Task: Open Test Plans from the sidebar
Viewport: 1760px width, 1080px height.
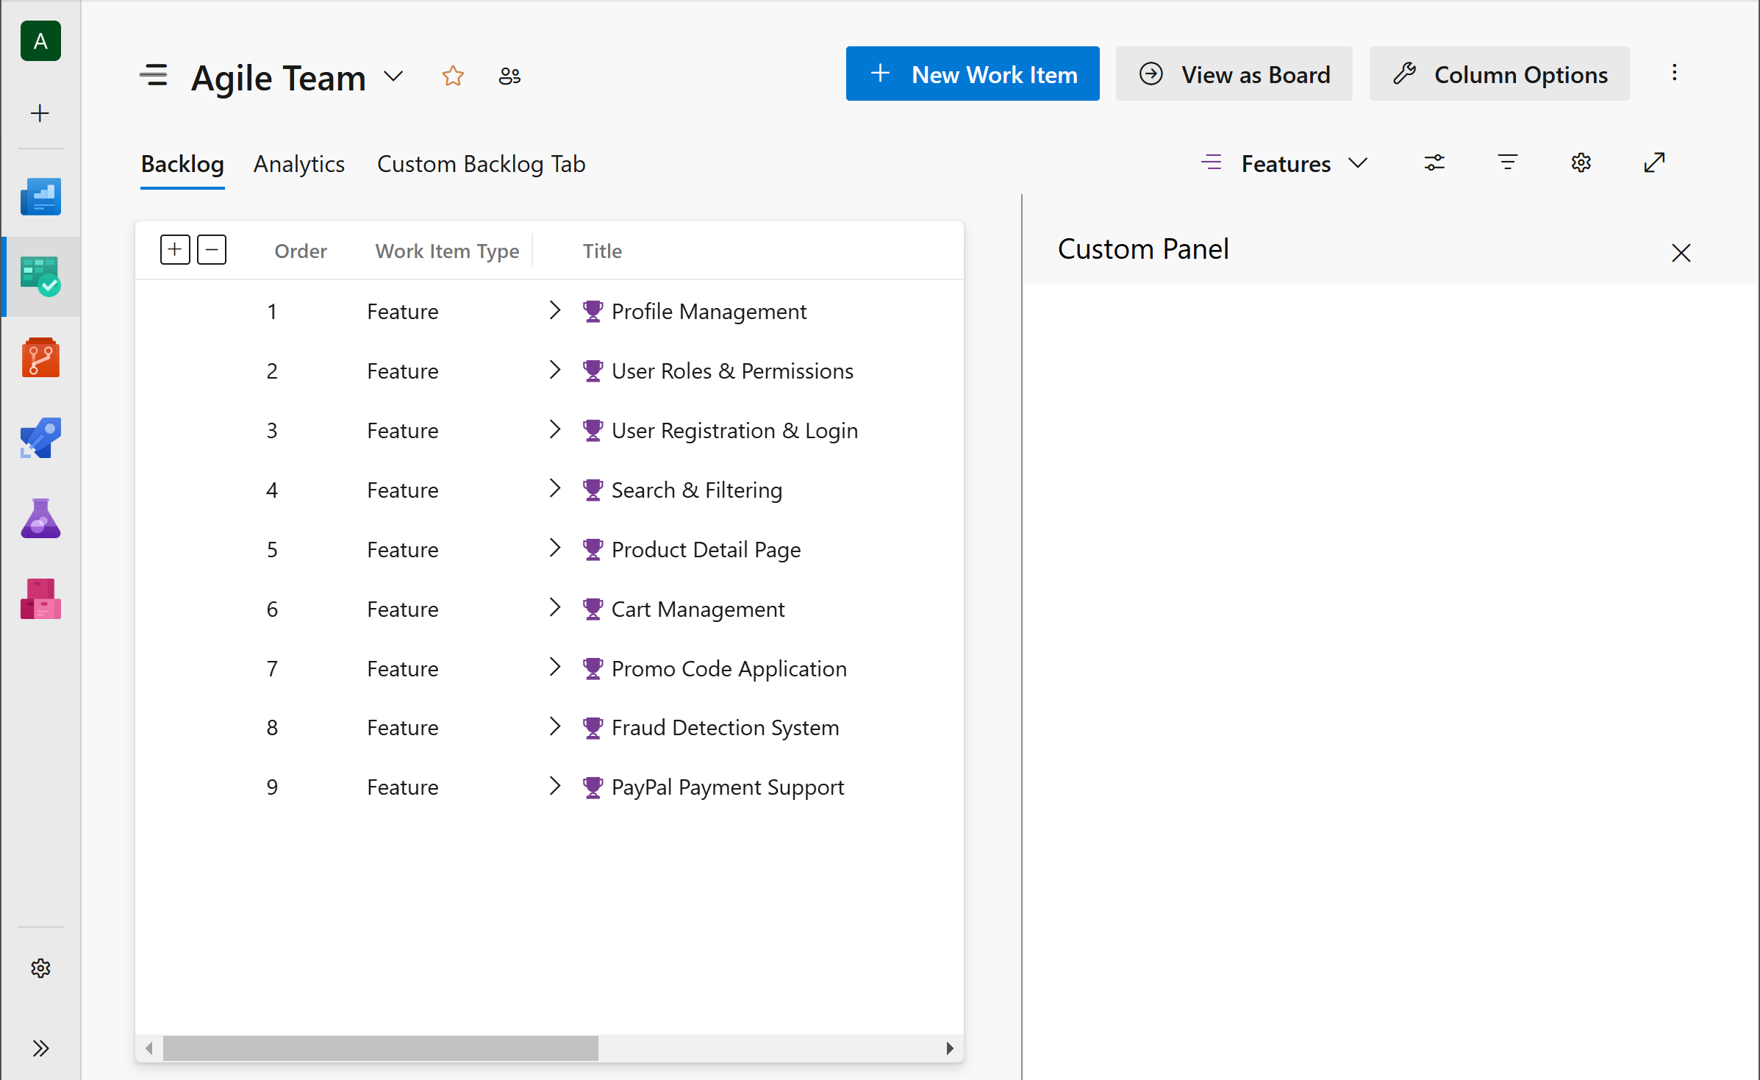Action: point(41,519)
